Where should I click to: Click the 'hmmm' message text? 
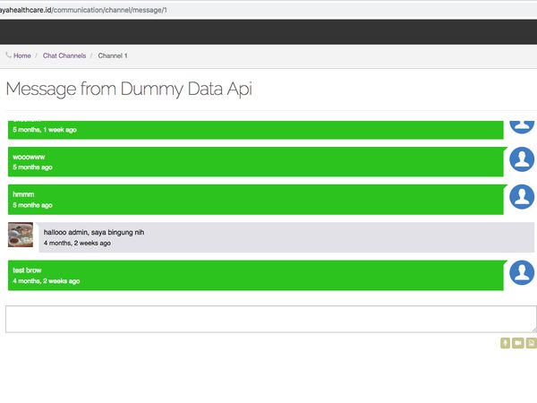(x=23, y=194)
